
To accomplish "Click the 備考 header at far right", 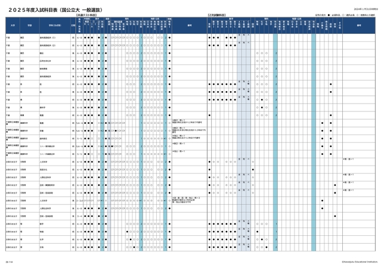I will (x=359, y=26).
